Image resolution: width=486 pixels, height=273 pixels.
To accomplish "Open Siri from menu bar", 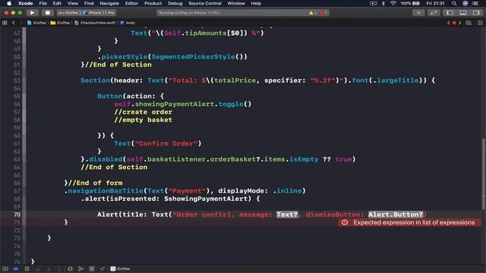I will [x=465, y=3].
